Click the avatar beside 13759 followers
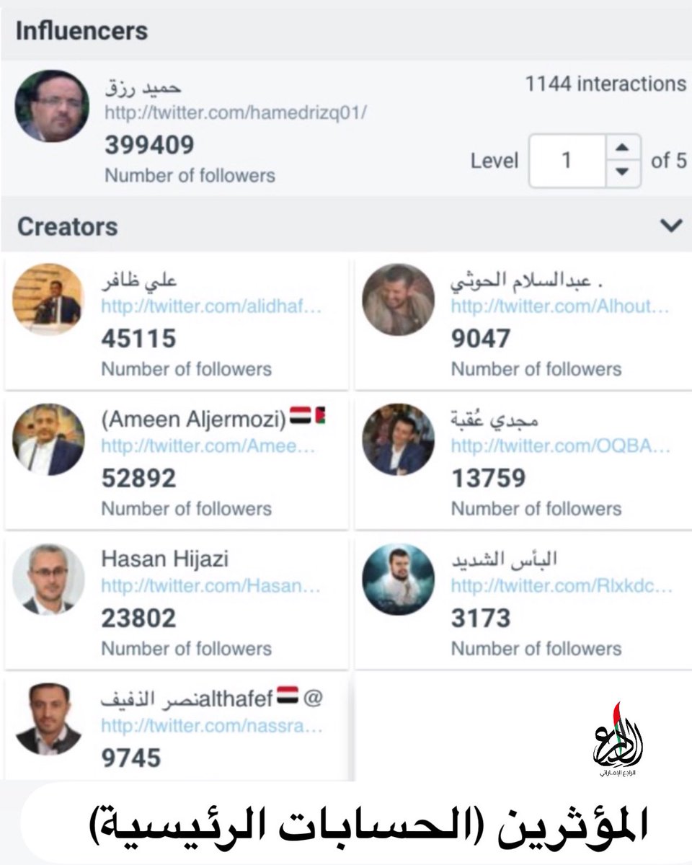Image resolution: width=692 pixels, height=865 pixels. click(399, 439)
